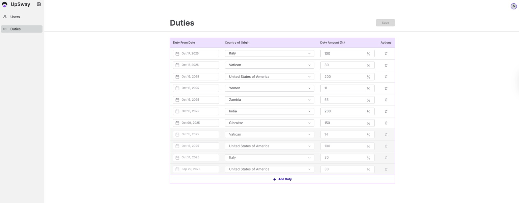Add a new duty row
Screen dimensions: 519x203
[x=282, y=179]
